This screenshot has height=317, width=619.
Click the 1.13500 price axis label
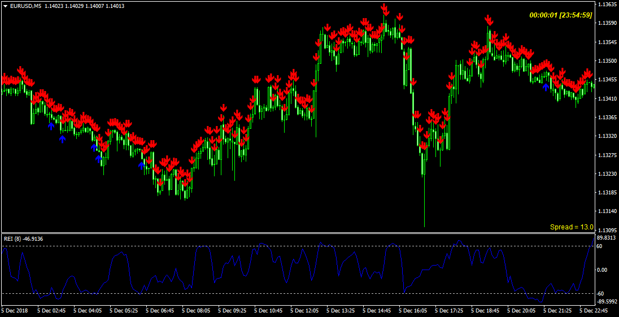pyautogui.click(x=605, y=61)
